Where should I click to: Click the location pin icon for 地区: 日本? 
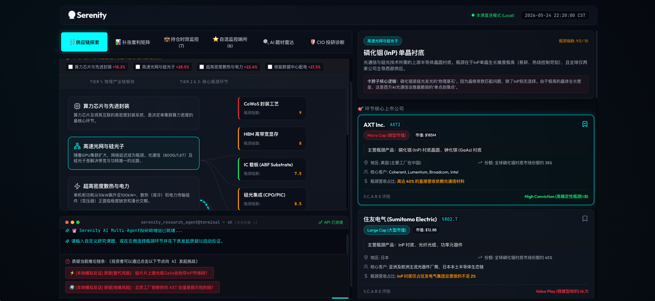366,257
